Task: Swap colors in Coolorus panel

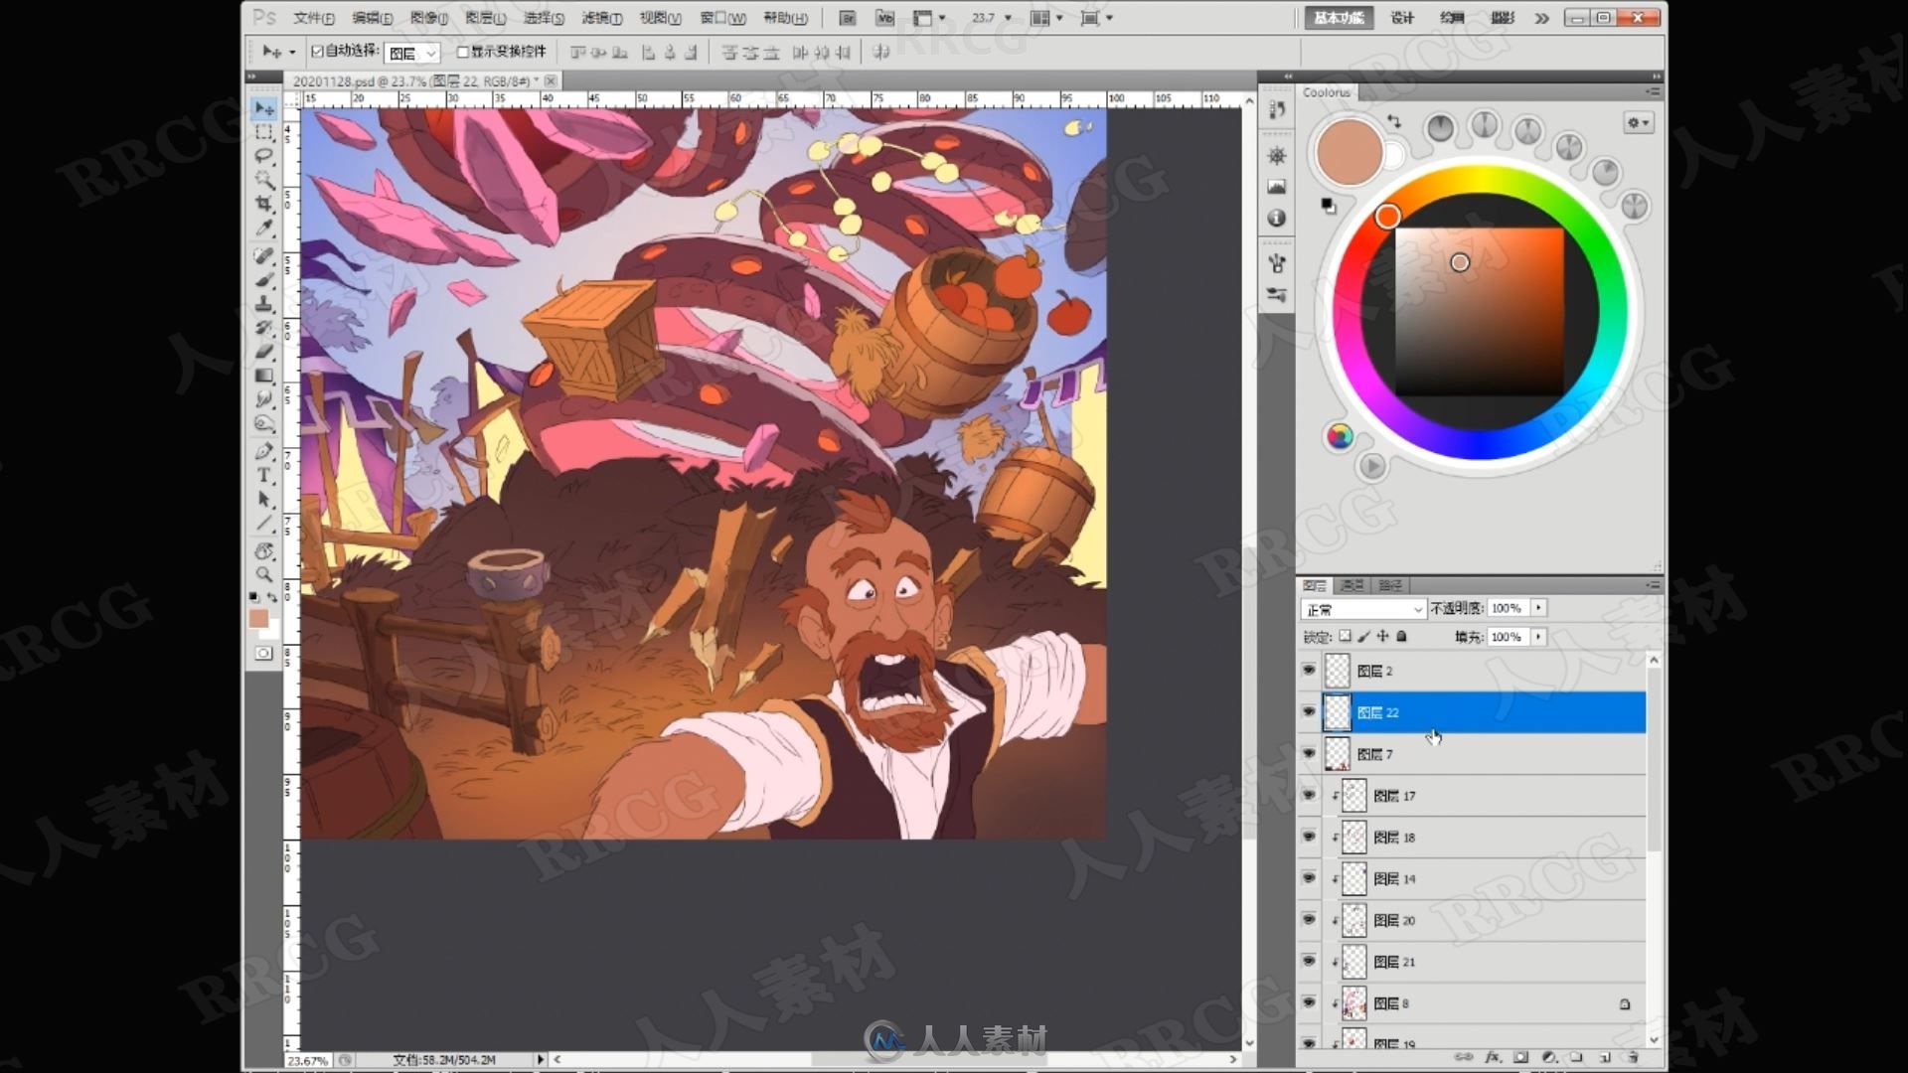Action: click(x=1394, y=121)
